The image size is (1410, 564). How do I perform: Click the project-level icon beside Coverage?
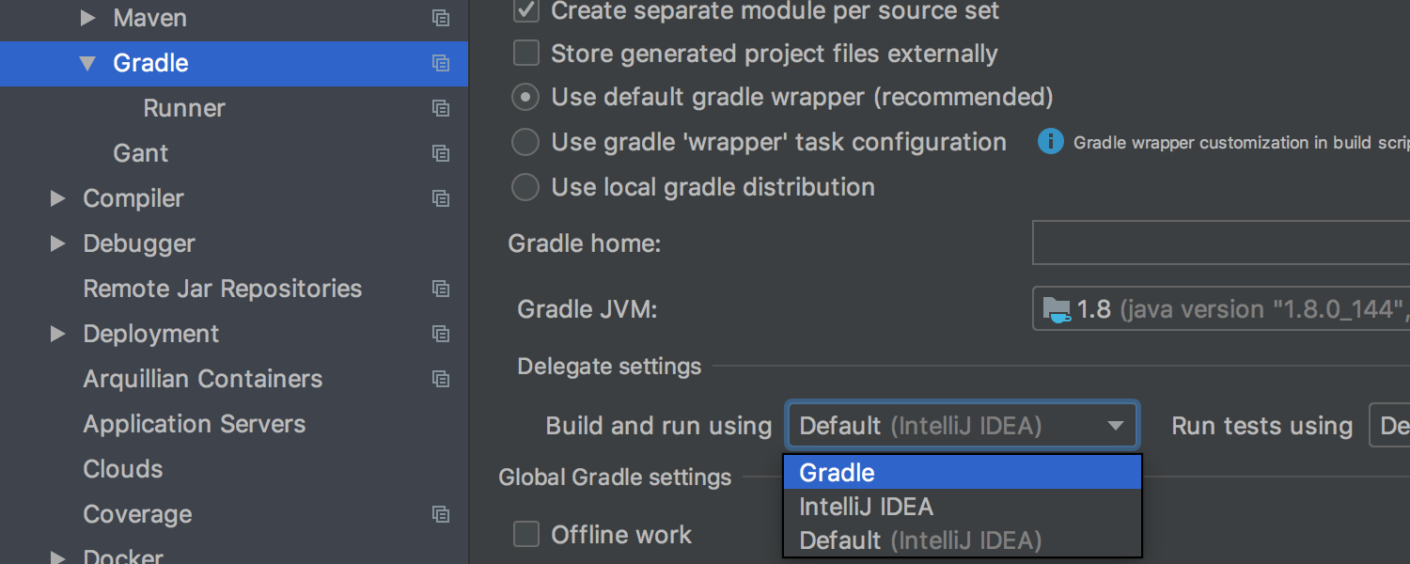click(x=440, y=514)
